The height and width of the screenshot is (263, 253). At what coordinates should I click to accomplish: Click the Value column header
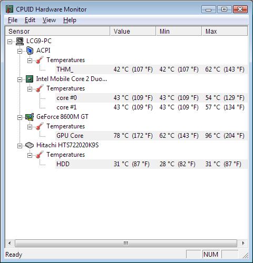[133, 31]
